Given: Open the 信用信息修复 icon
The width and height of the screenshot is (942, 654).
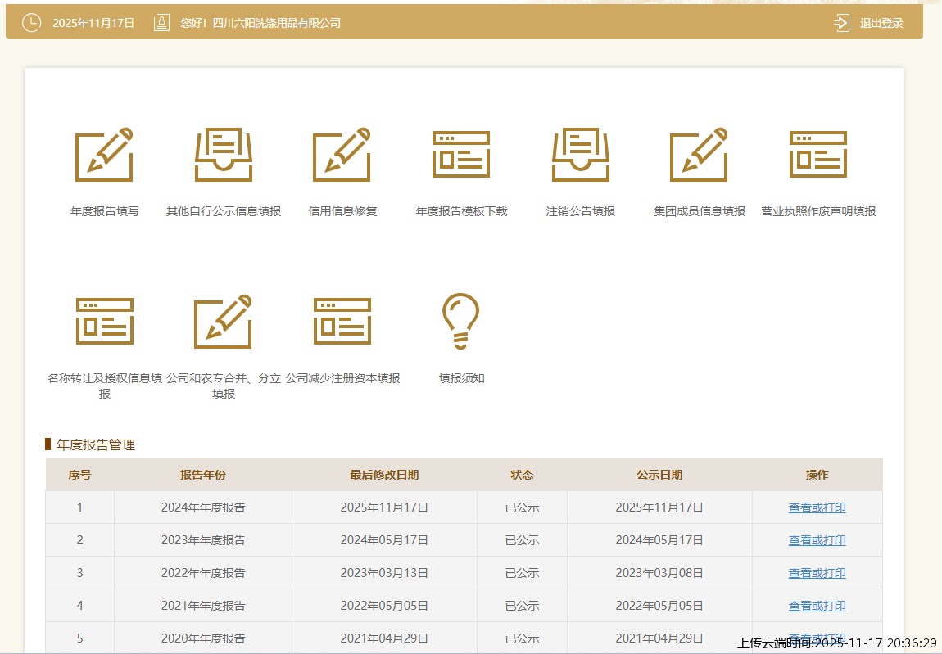Looking at the screenshot, I should [342, 156].
